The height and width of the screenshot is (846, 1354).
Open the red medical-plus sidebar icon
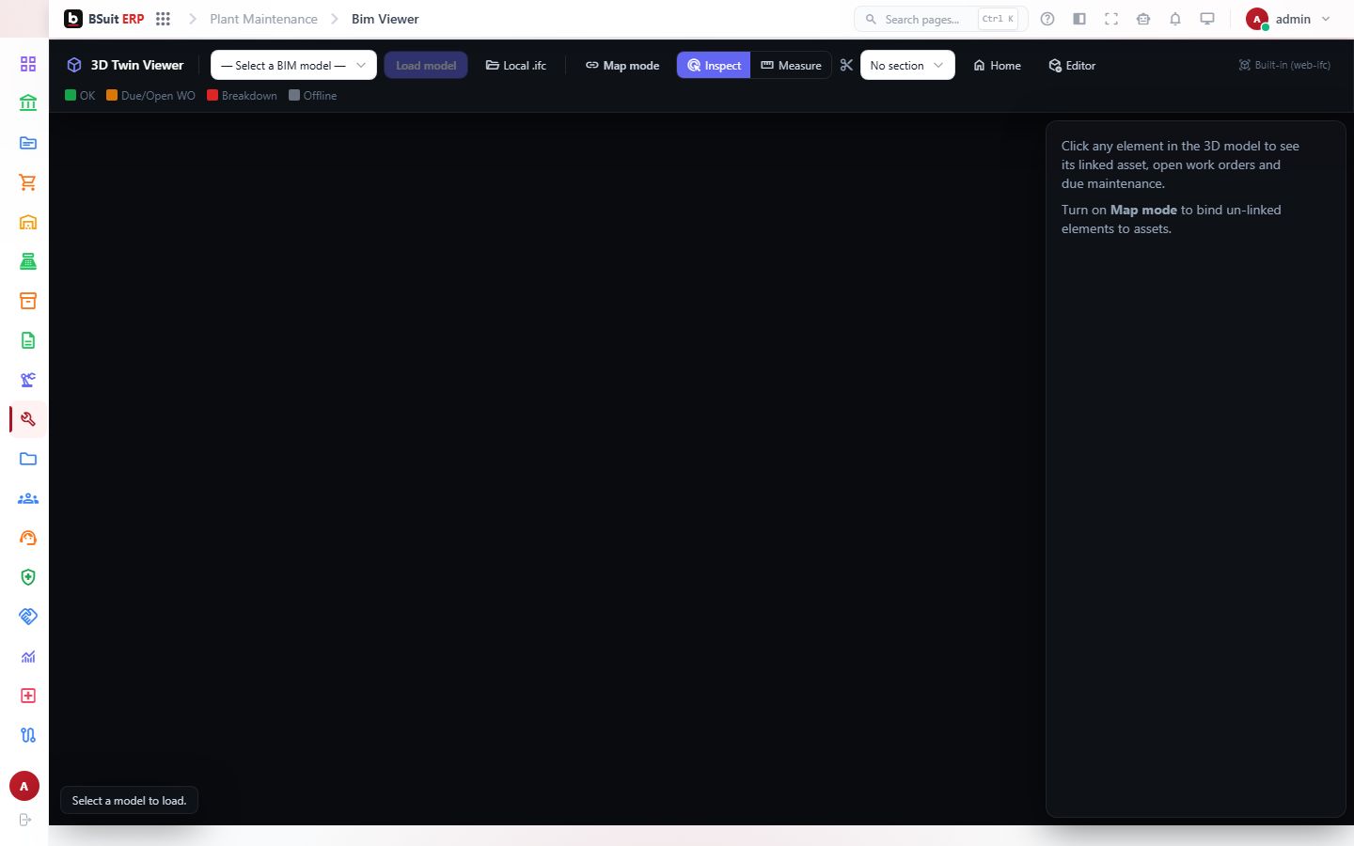point(28,696)
